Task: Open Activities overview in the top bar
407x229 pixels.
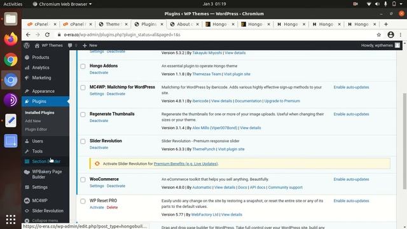Action: tap(13, 4)
